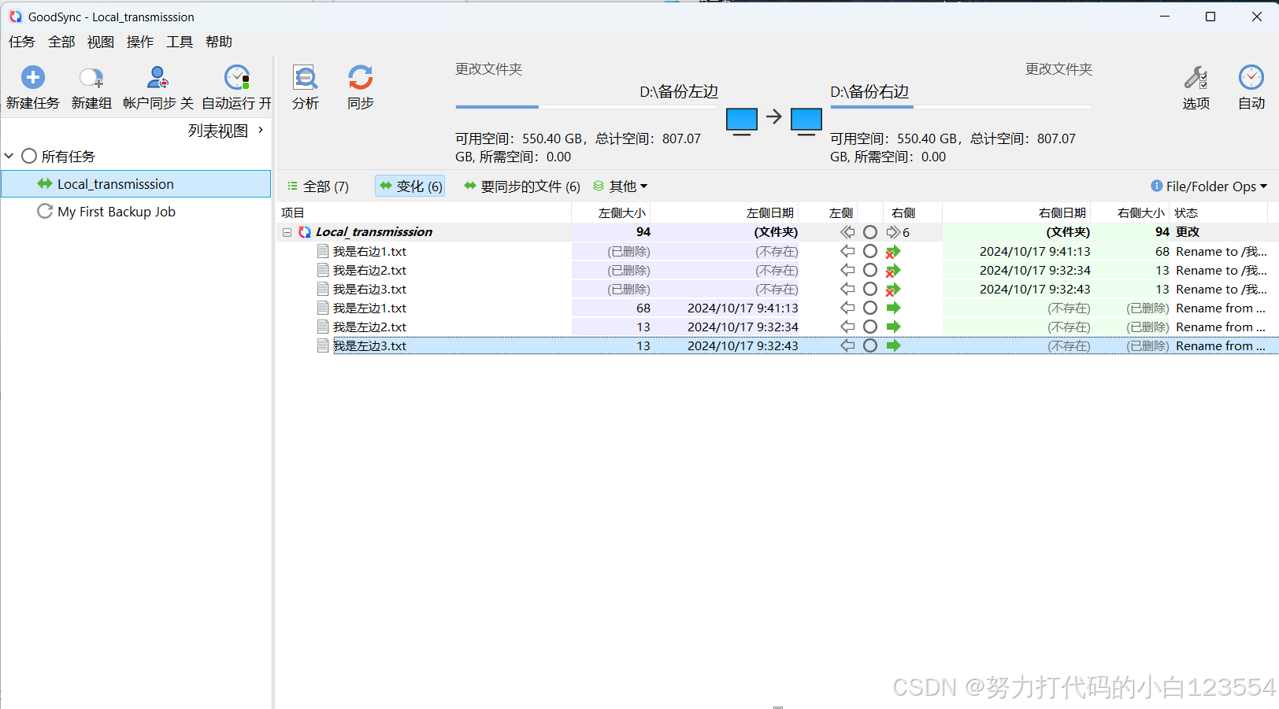Open Options (选项) wrench icon
The width and height of the screenshot is (1279, 709).
pyautogui.click(x=1196, y=77)
